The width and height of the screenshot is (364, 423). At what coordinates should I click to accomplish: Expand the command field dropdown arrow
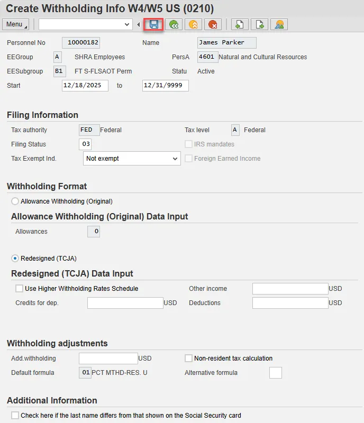127,24
